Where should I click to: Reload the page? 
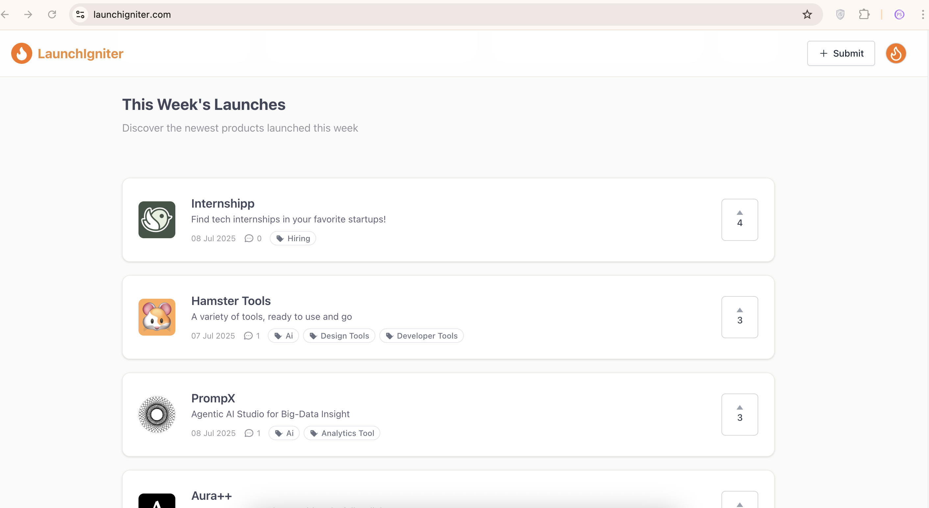(x=52, y=14)
